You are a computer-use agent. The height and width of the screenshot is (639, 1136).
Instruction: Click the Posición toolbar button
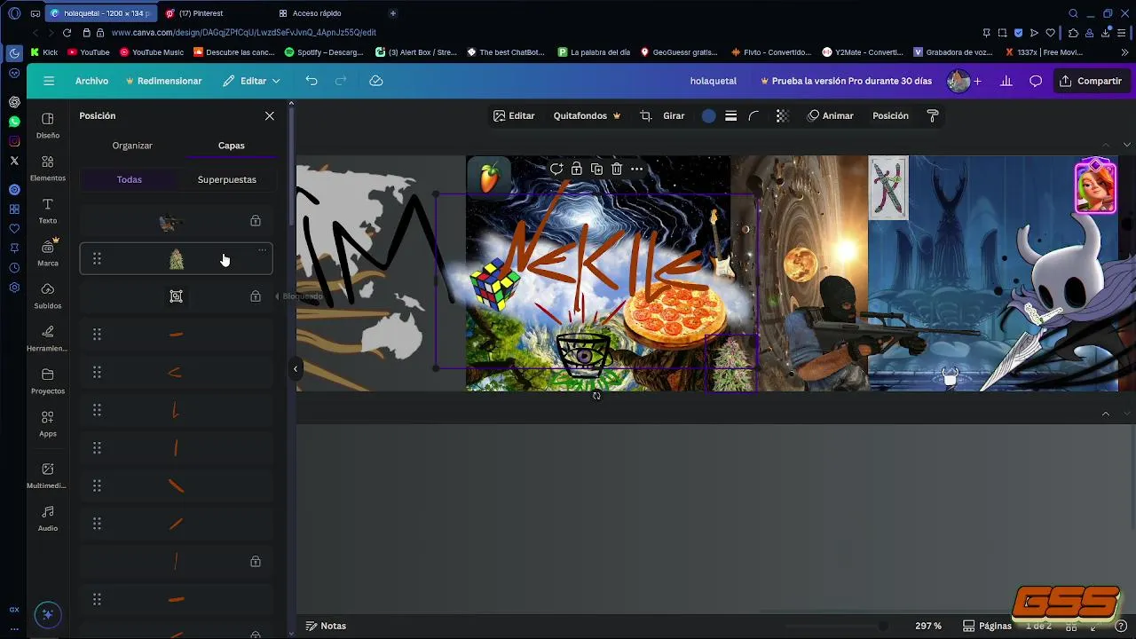(x=890, y=115)
